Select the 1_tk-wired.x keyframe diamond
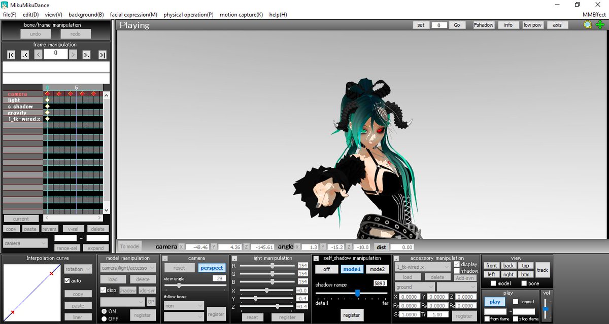Viewport: 609px width, 324px height. 47,119
